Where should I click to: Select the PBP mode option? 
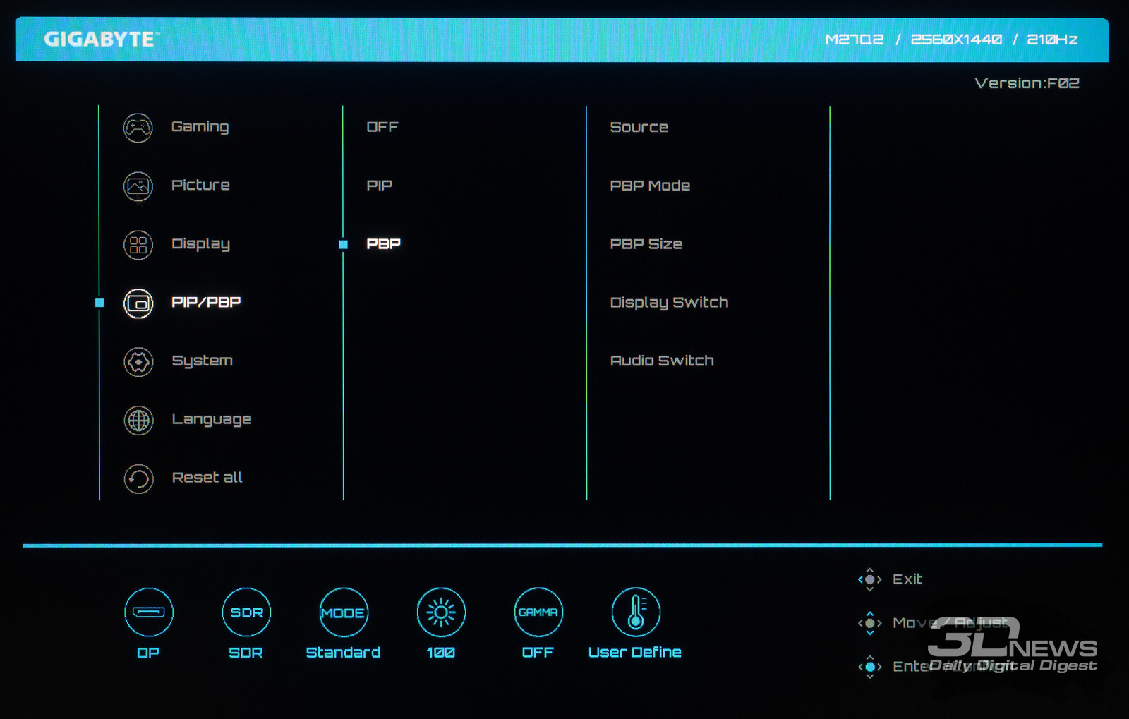[383, 244]
